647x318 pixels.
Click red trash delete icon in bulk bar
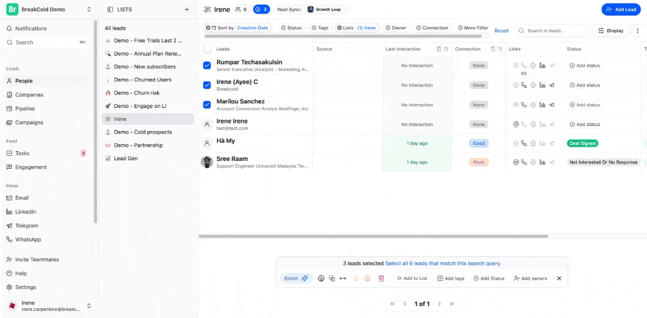click(x=381, y=279)
